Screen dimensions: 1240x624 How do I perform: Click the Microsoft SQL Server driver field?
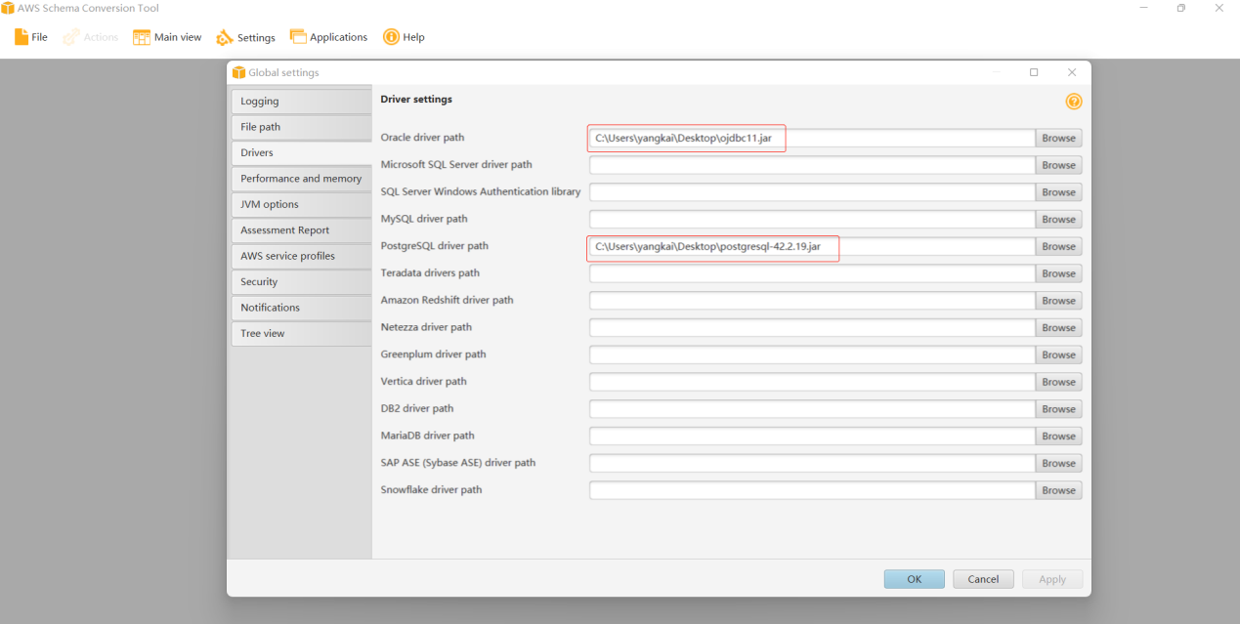click(812, 165)
